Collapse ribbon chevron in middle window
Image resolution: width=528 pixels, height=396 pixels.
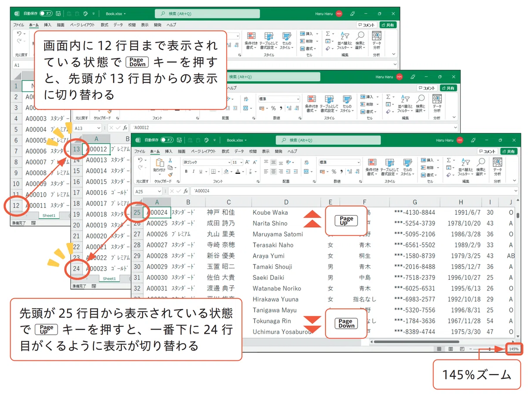pos(455,117)
